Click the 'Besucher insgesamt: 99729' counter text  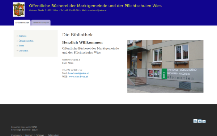click(24, 127)
